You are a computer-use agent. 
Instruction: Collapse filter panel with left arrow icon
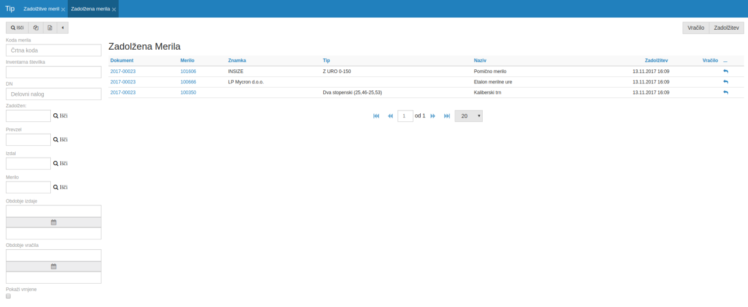(x=62, y=27)
